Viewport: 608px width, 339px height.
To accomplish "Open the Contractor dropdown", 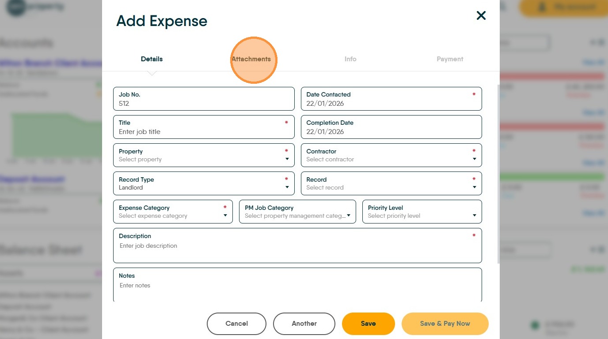I will 391,156.
